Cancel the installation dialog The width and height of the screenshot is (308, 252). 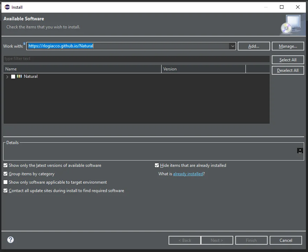[286, 240]
